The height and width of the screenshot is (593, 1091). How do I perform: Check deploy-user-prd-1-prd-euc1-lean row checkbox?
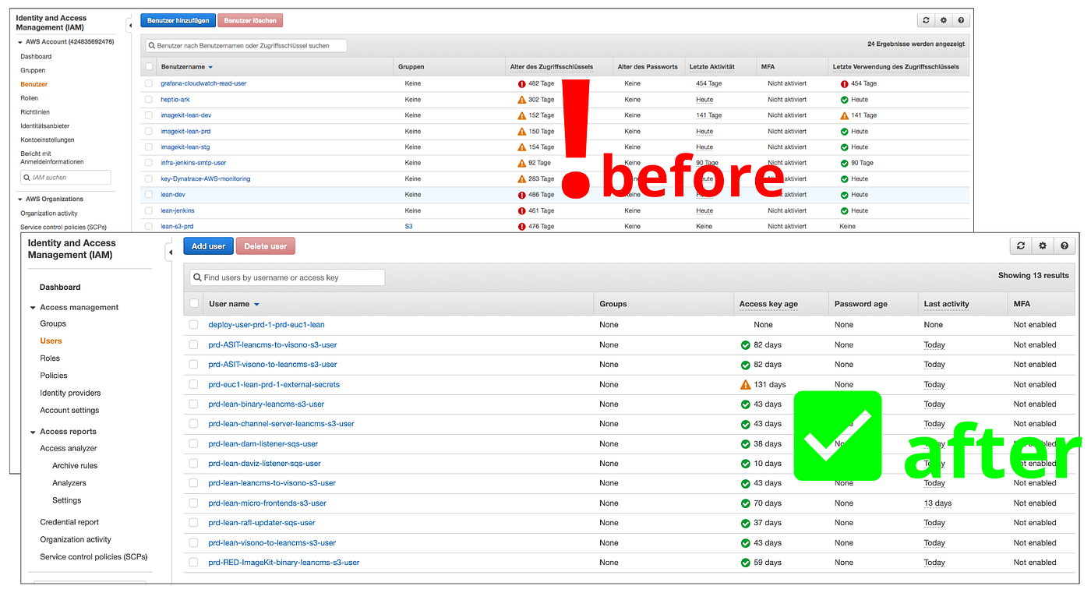pyautogui.click(x=193, y=325)
